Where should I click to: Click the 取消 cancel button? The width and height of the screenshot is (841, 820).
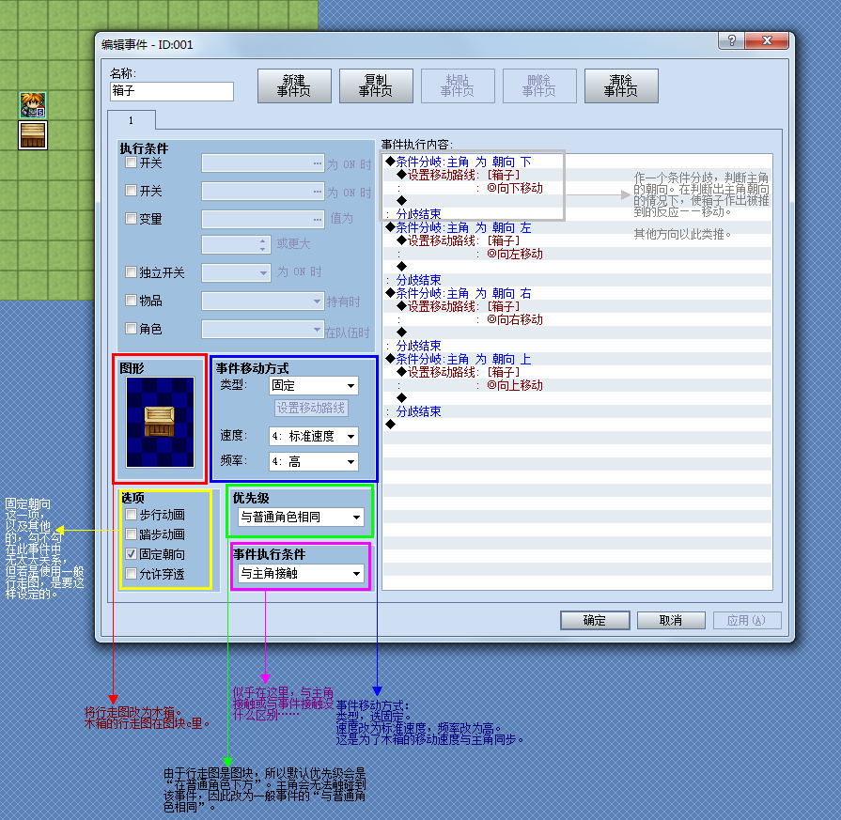(x=671, y=621)
